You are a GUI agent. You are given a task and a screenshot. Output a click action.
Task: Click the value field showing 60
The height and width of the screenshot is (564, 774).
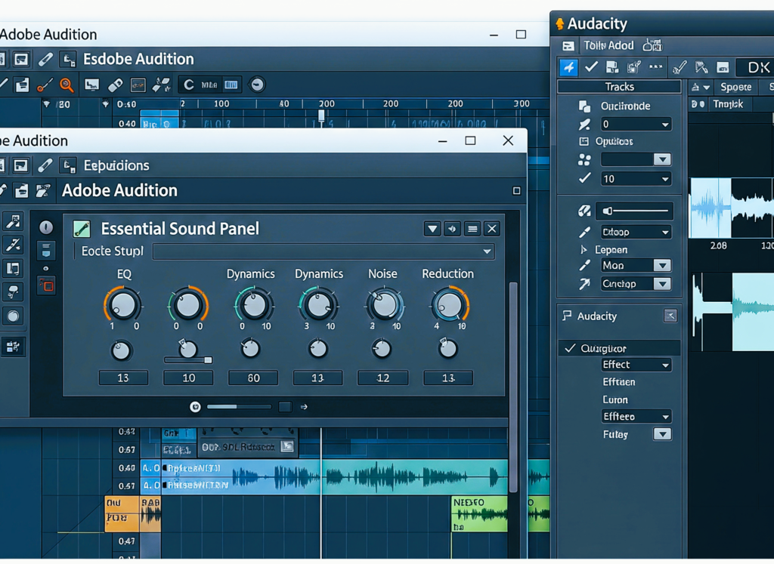pyautogui.click(x=253, y=378)
